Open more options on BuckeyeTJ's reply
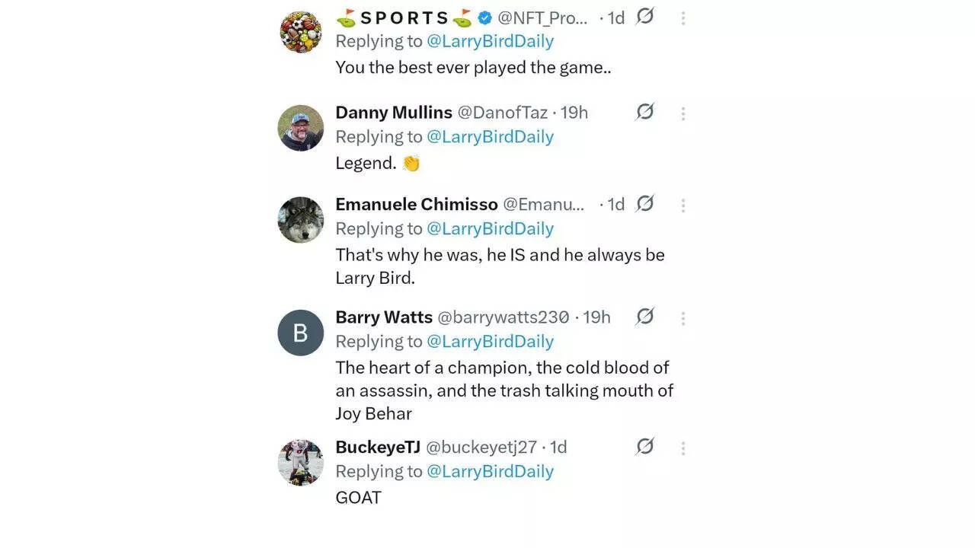 [682, 448]
